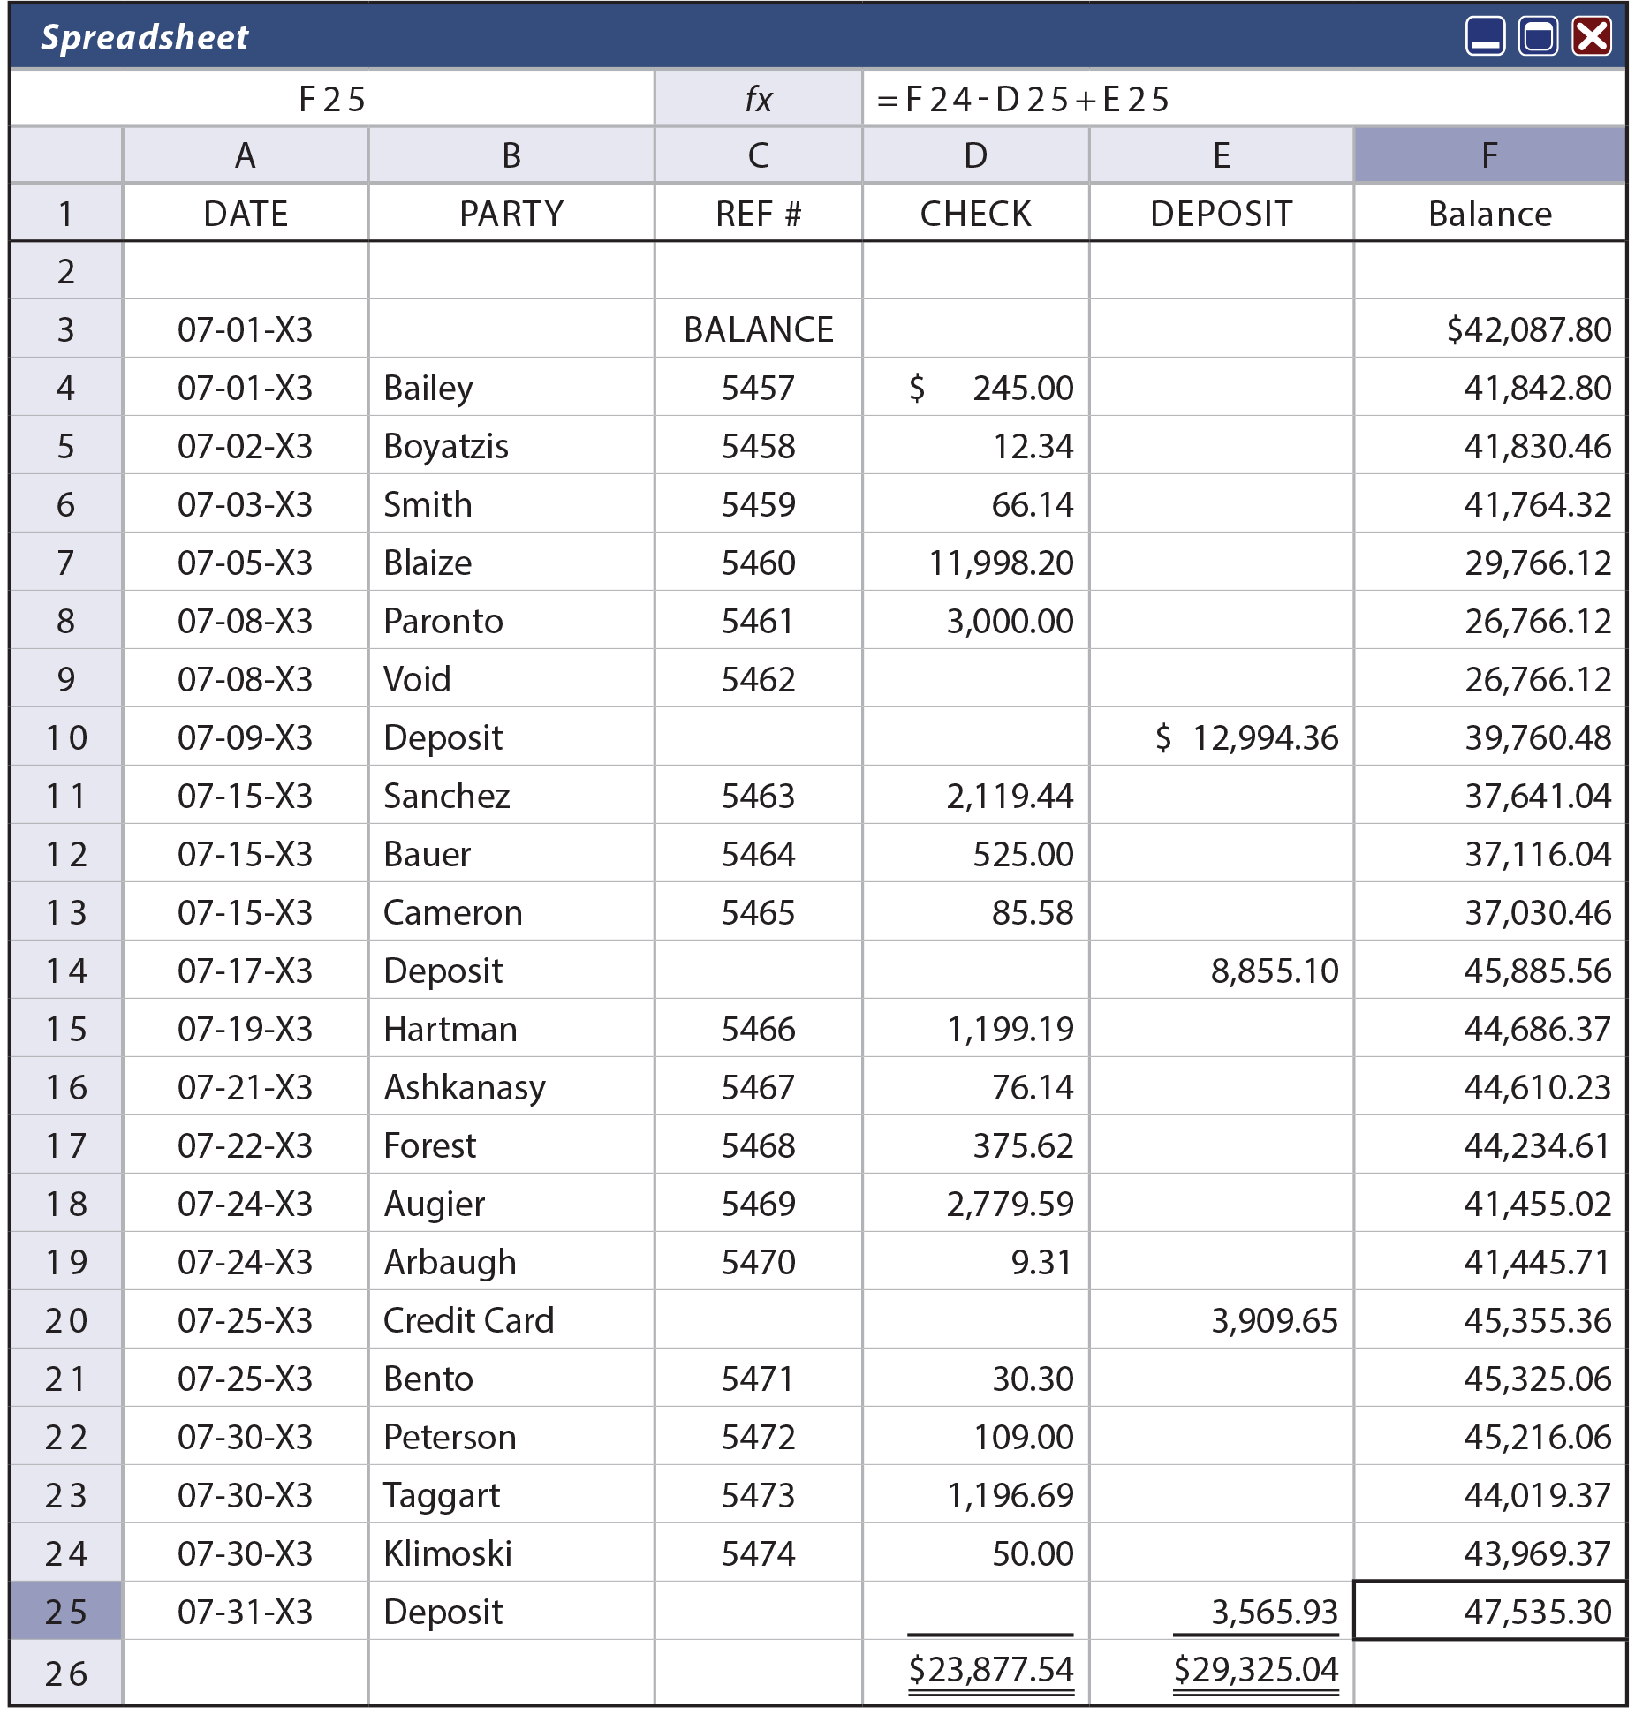Select the Bento party cell
The height and width of the screenshot is (1715, 1635).
click(511, 1378)
